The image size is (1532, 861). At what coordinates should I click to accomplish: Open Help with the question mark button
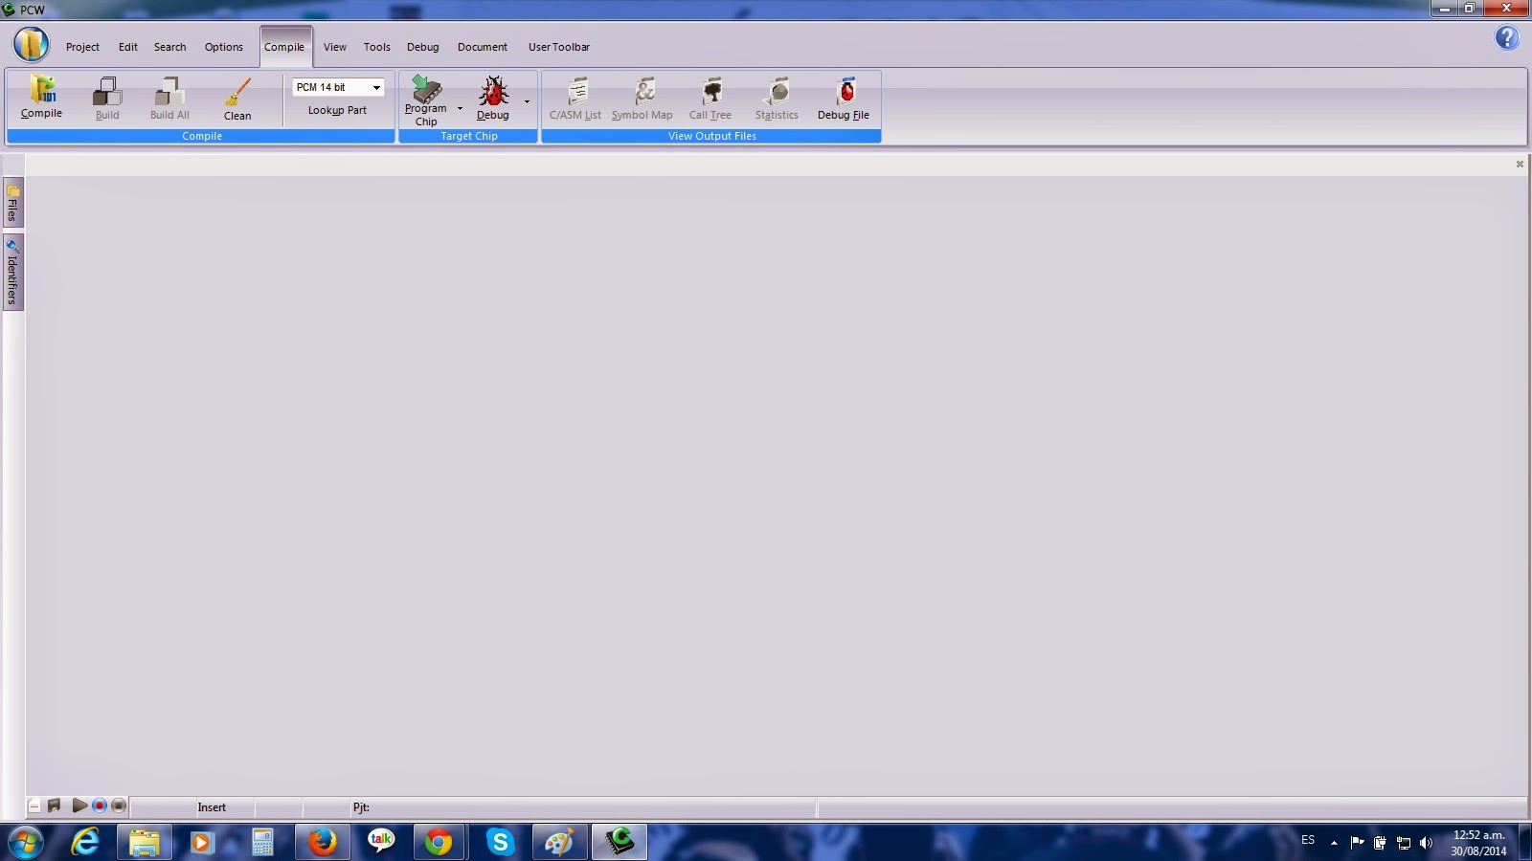click(1507, 37)
